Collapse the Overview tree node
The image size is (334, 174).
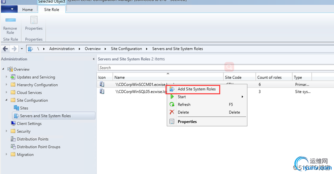click(x=3, y=69)
